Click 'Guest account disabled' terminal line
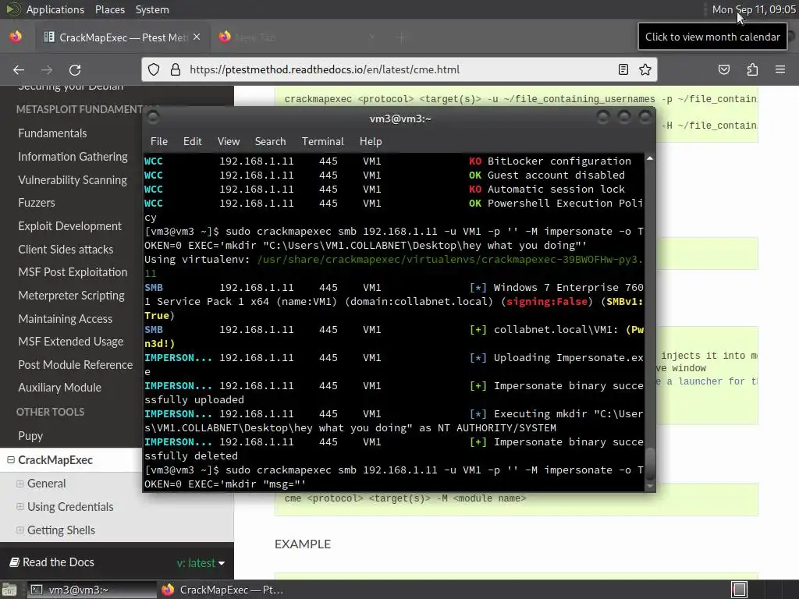Viewport: 799px width, 599px height. [x=556, y=175]
